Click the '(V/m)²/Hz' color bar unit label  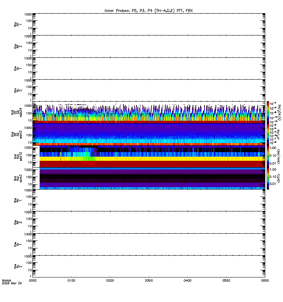pos(280,112)
